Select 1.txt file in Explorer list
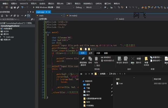 (x=119, y=83)
